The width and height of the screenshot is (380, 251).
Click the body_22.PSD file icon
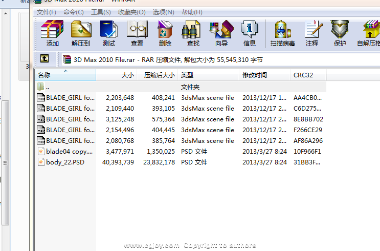41,162
